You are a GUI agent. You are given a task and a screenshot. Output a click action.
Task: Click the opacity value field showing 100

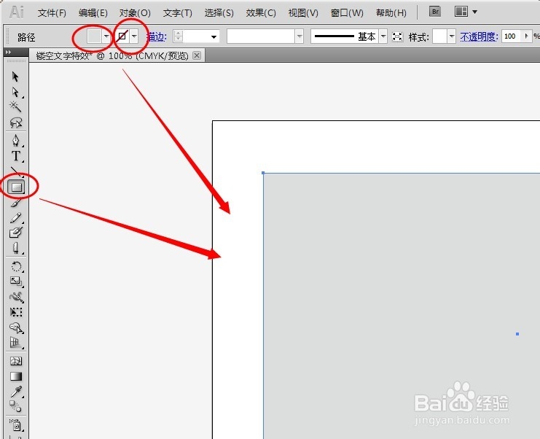pyautogui.click(x=512, y=36)
